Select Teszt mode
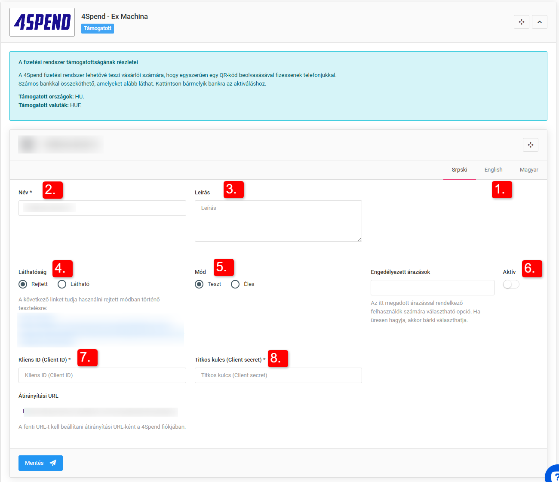 [199, 284]
